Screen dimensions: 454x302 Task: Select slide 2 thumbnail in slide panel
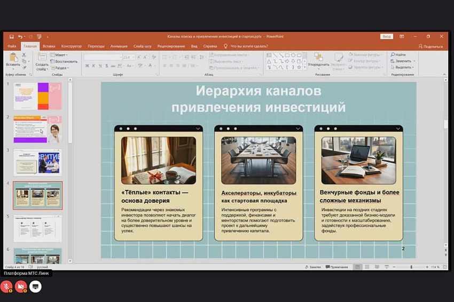[x=37, y=129]
